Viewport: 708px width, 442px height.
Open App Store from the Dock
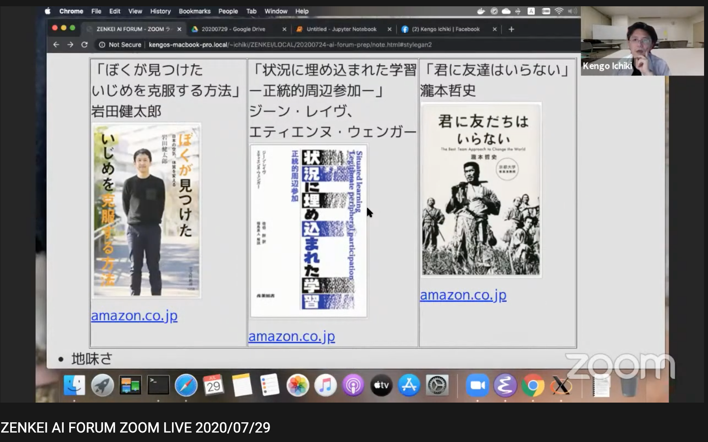tap(409, 385)
